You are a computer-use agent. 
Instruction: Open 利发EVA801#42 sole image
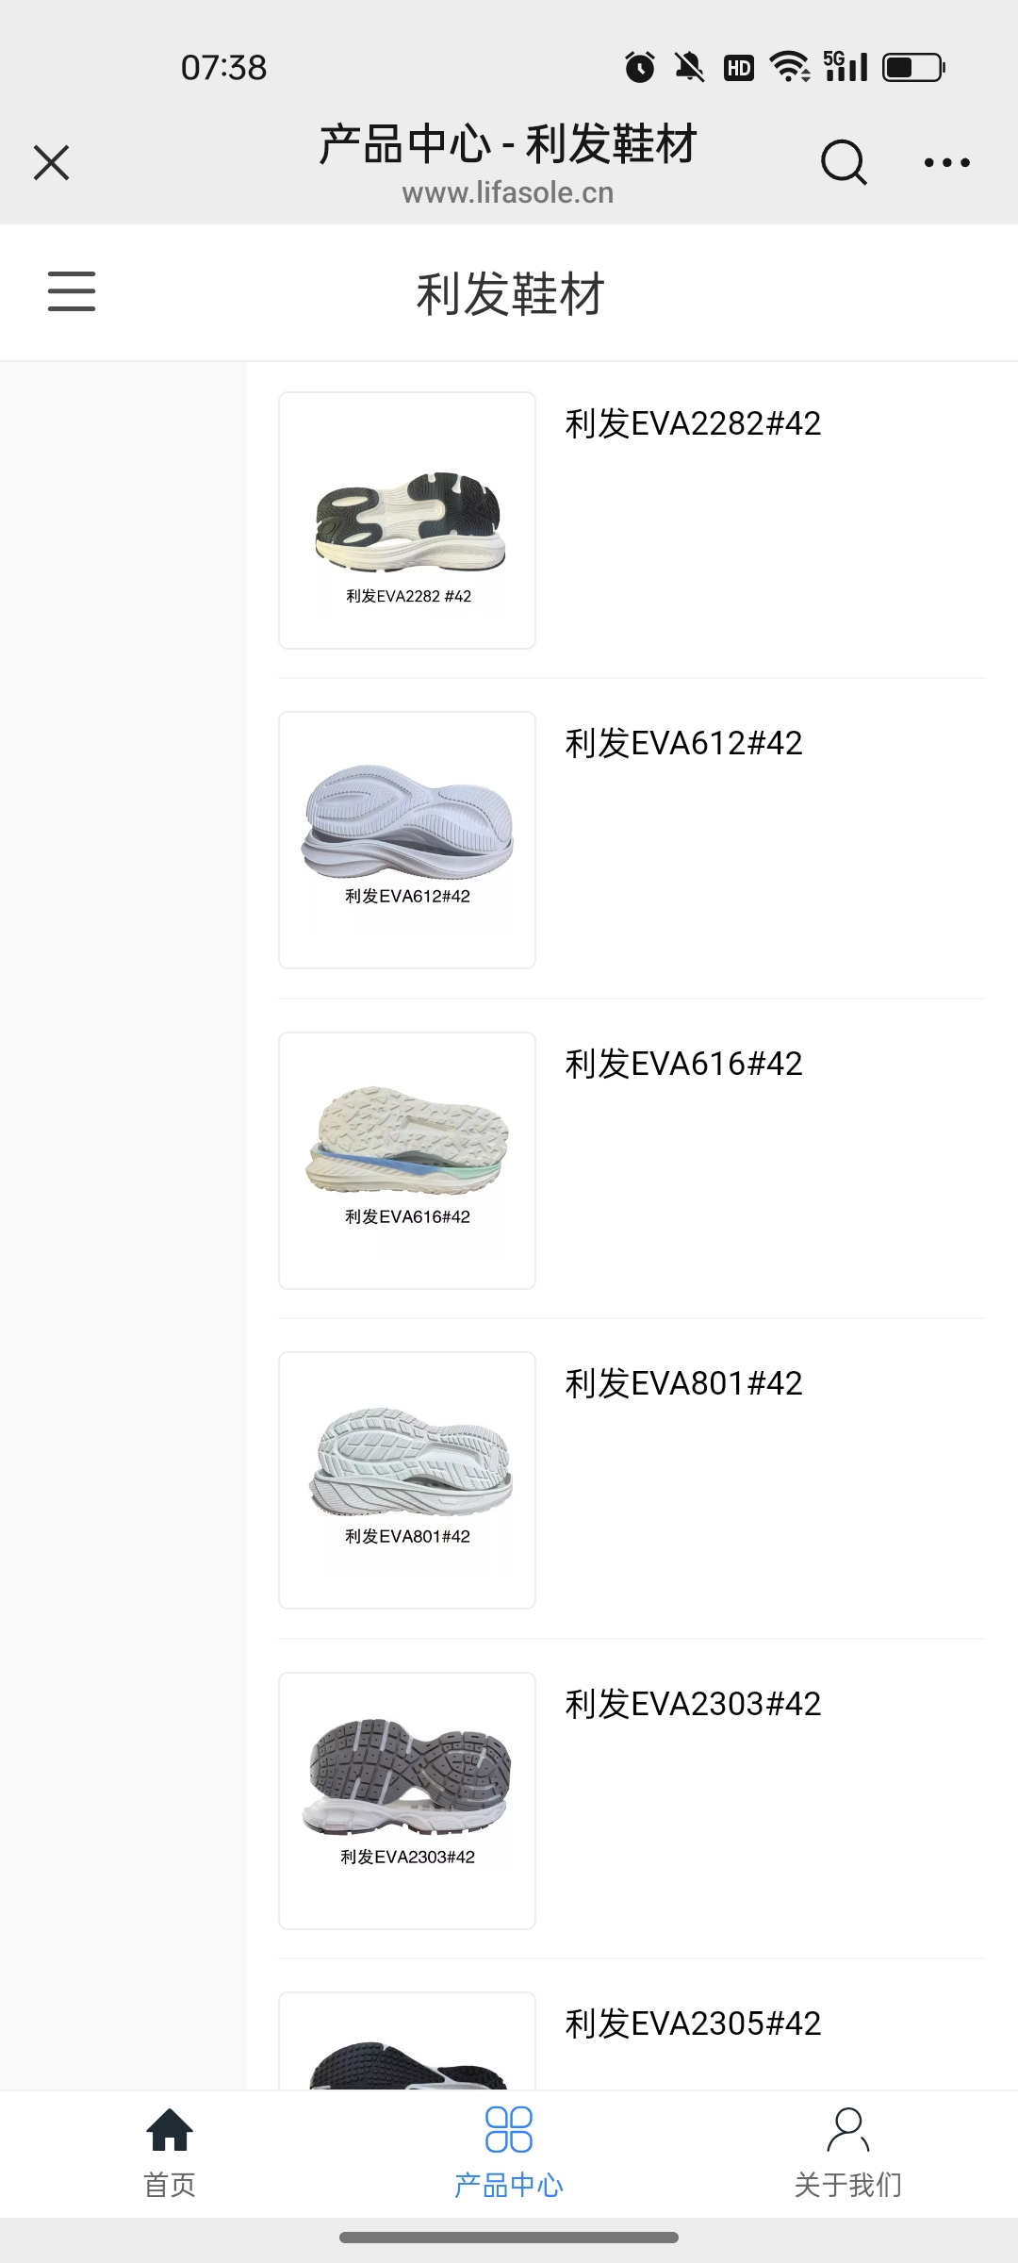(407, 1480)
